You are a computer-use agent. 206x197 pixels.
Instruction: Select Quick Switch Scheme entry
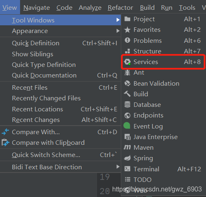(60, 155)
